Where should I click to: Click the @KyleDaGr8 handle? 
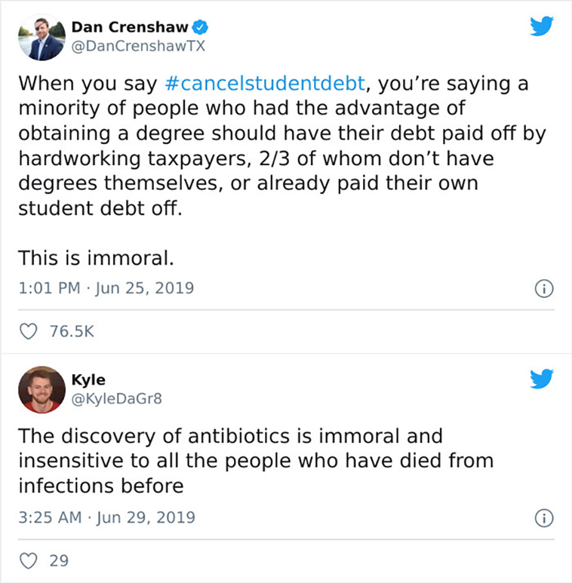pyautogui.click(x=116, y=399)
